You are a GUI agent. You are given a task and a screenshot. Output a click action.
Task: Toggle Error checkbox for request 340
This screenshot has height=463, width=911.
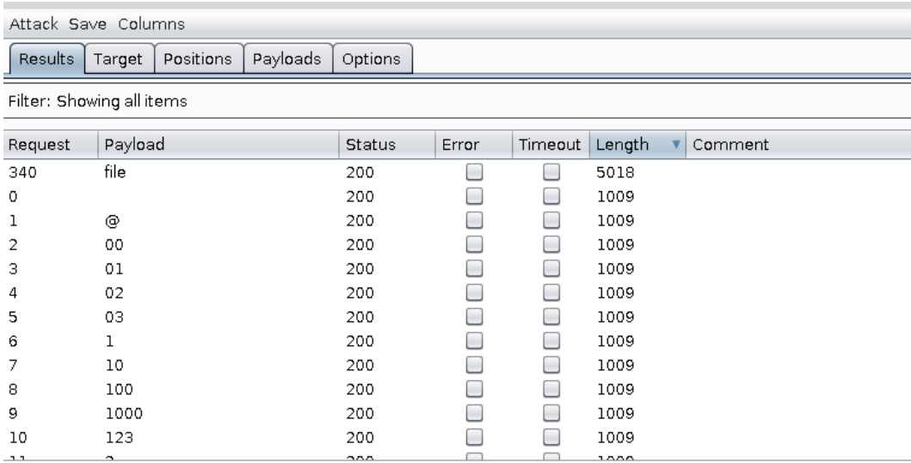coord(474,172)
